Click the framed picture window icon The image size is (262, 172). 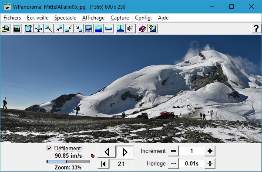(x=29, y=29)
